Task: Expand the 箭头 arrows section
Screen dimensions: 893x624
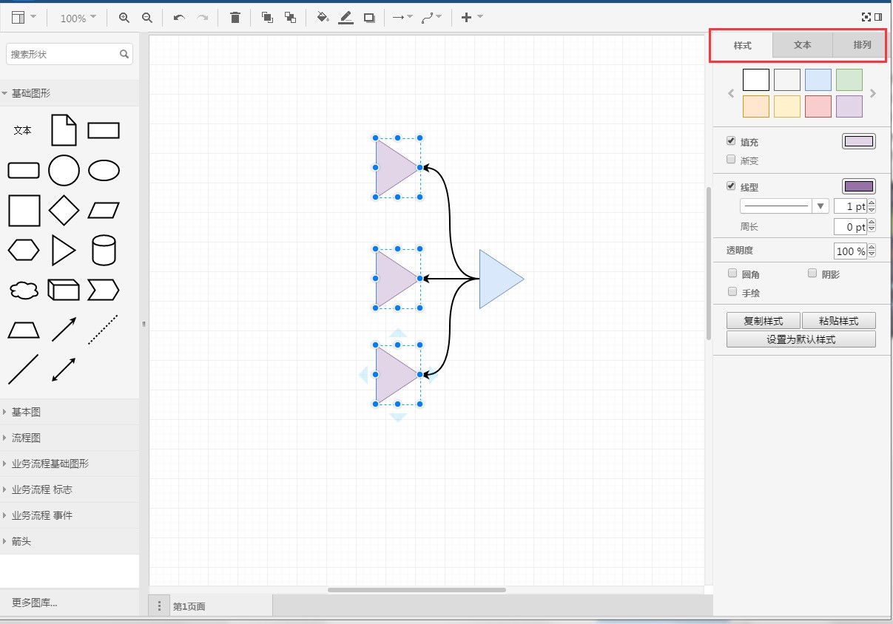Action: pyautogui.click(x=21, y=541)
